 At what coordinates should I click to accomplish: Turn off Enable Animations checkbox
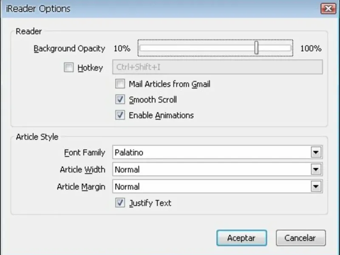121,115
